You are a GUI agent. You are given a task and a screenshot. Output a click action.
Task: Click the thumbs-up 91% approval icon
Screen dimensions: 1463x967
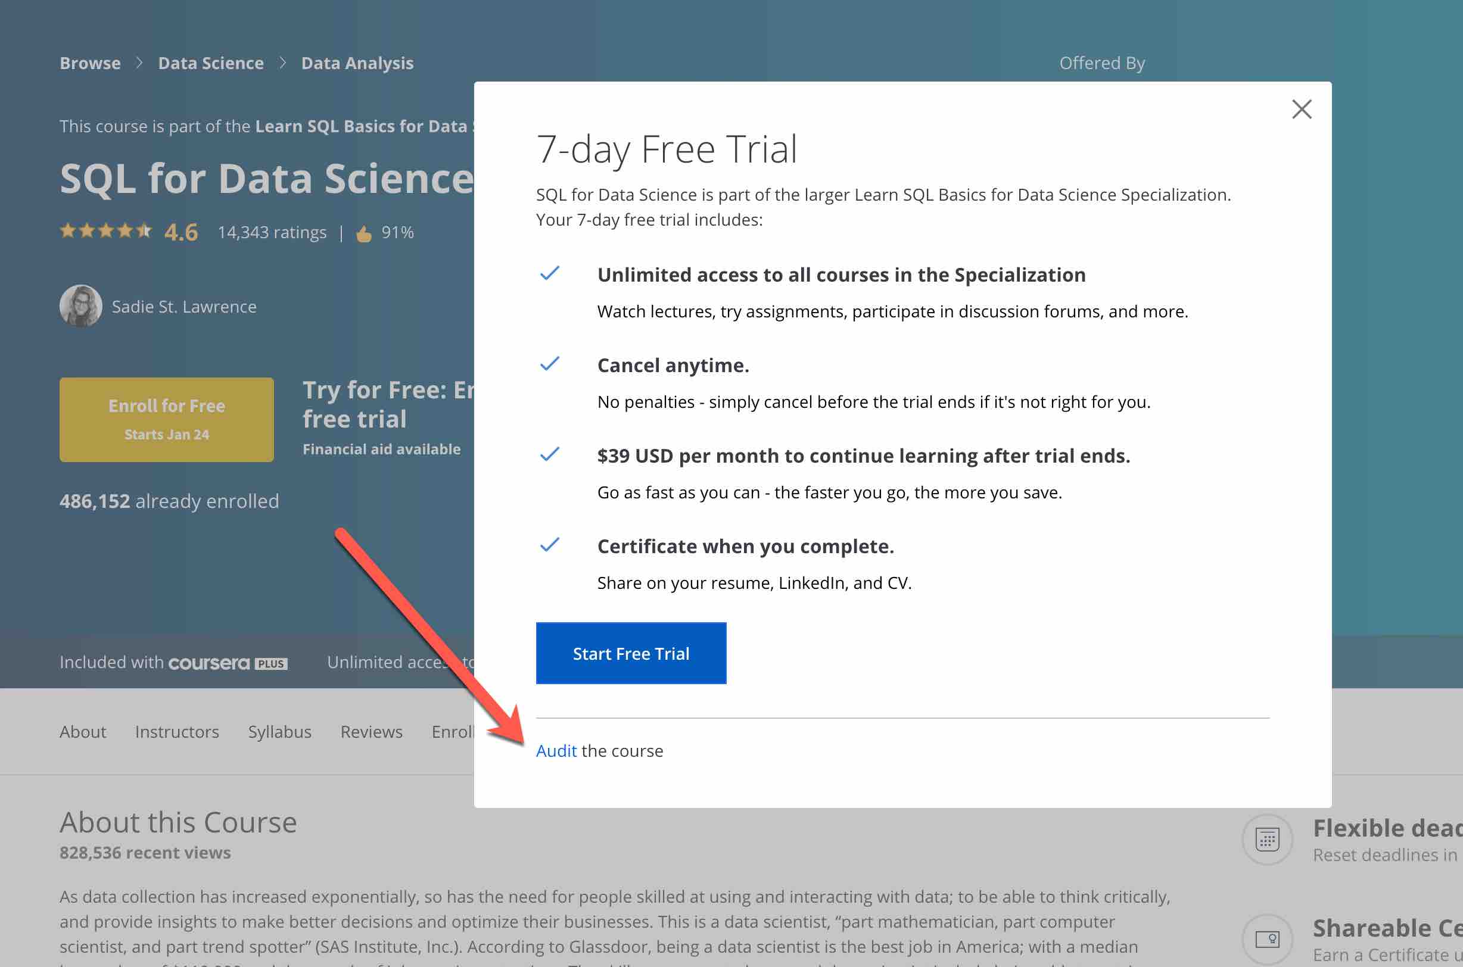364,232
